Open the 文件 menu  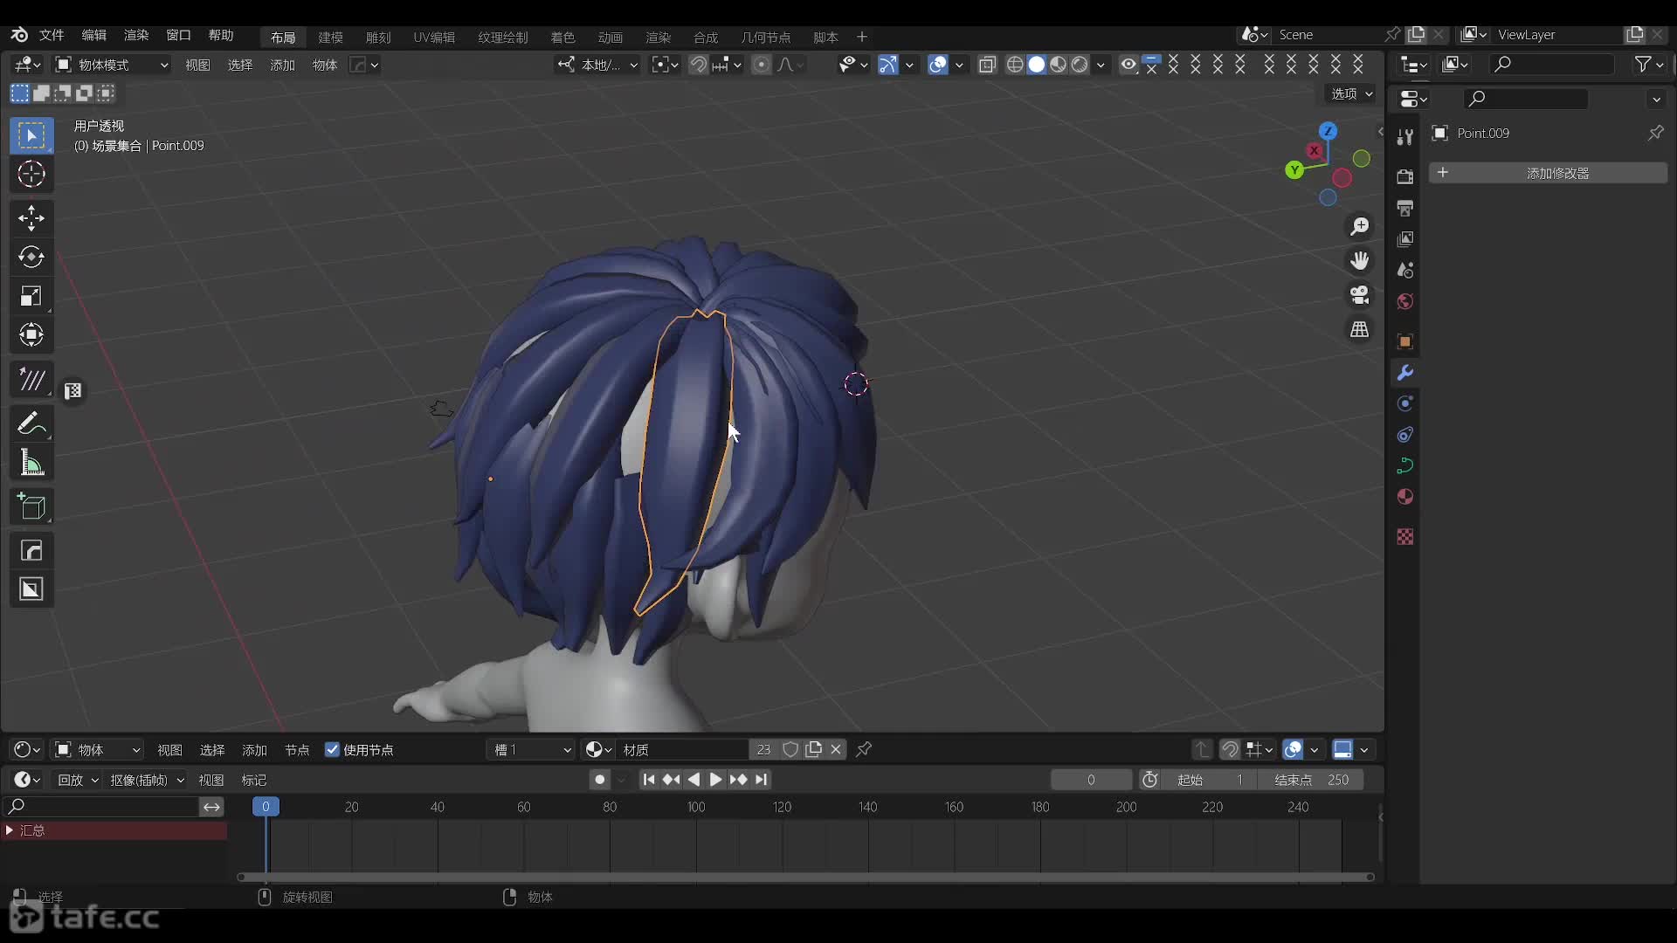[52, 35]
